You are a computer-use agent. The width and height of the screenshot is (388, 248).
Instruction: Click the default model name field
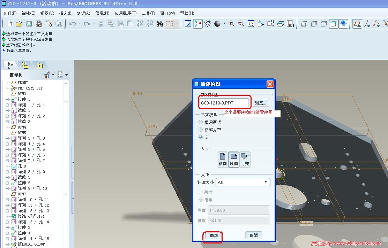click(x=224, y=103)
